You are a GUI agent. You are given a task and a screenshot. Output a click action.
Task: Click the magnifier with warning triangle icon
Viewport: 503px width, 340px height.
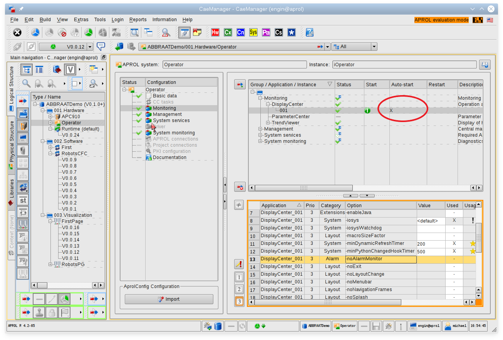tap(166, 33)
